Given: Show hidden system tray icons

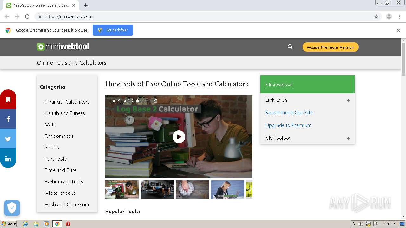Looking at the screenshot, I should coord(354,224).
